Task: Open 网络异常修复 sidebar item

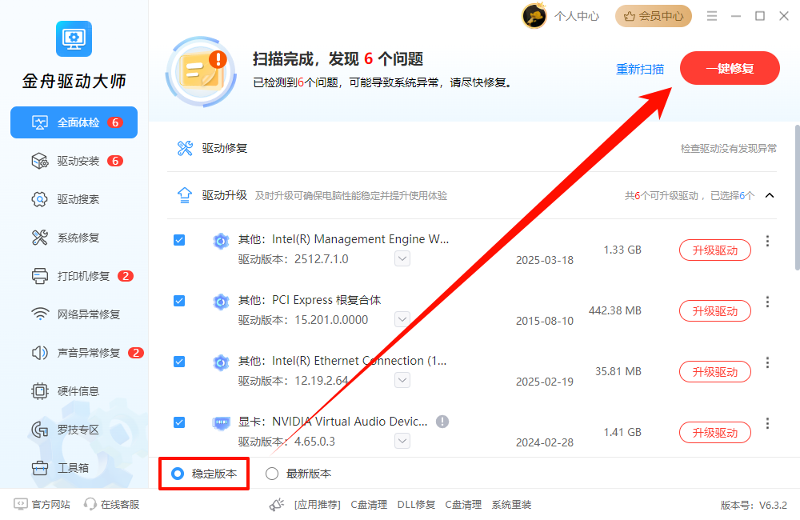Action: click(x=74, y=314)
